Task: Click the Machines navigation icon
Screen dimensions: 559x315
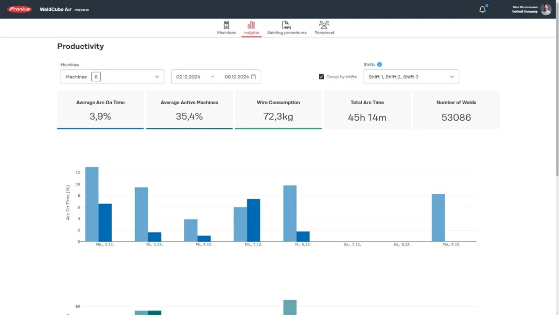Action: tap(226, 25)
